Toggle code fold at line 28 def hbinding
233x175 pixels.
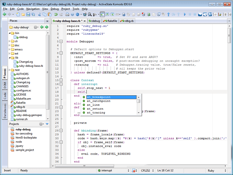click(61, 131)
